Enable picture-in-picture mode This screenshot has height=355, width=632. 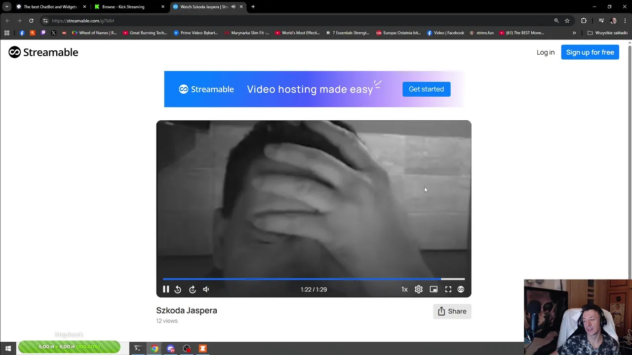434,289
